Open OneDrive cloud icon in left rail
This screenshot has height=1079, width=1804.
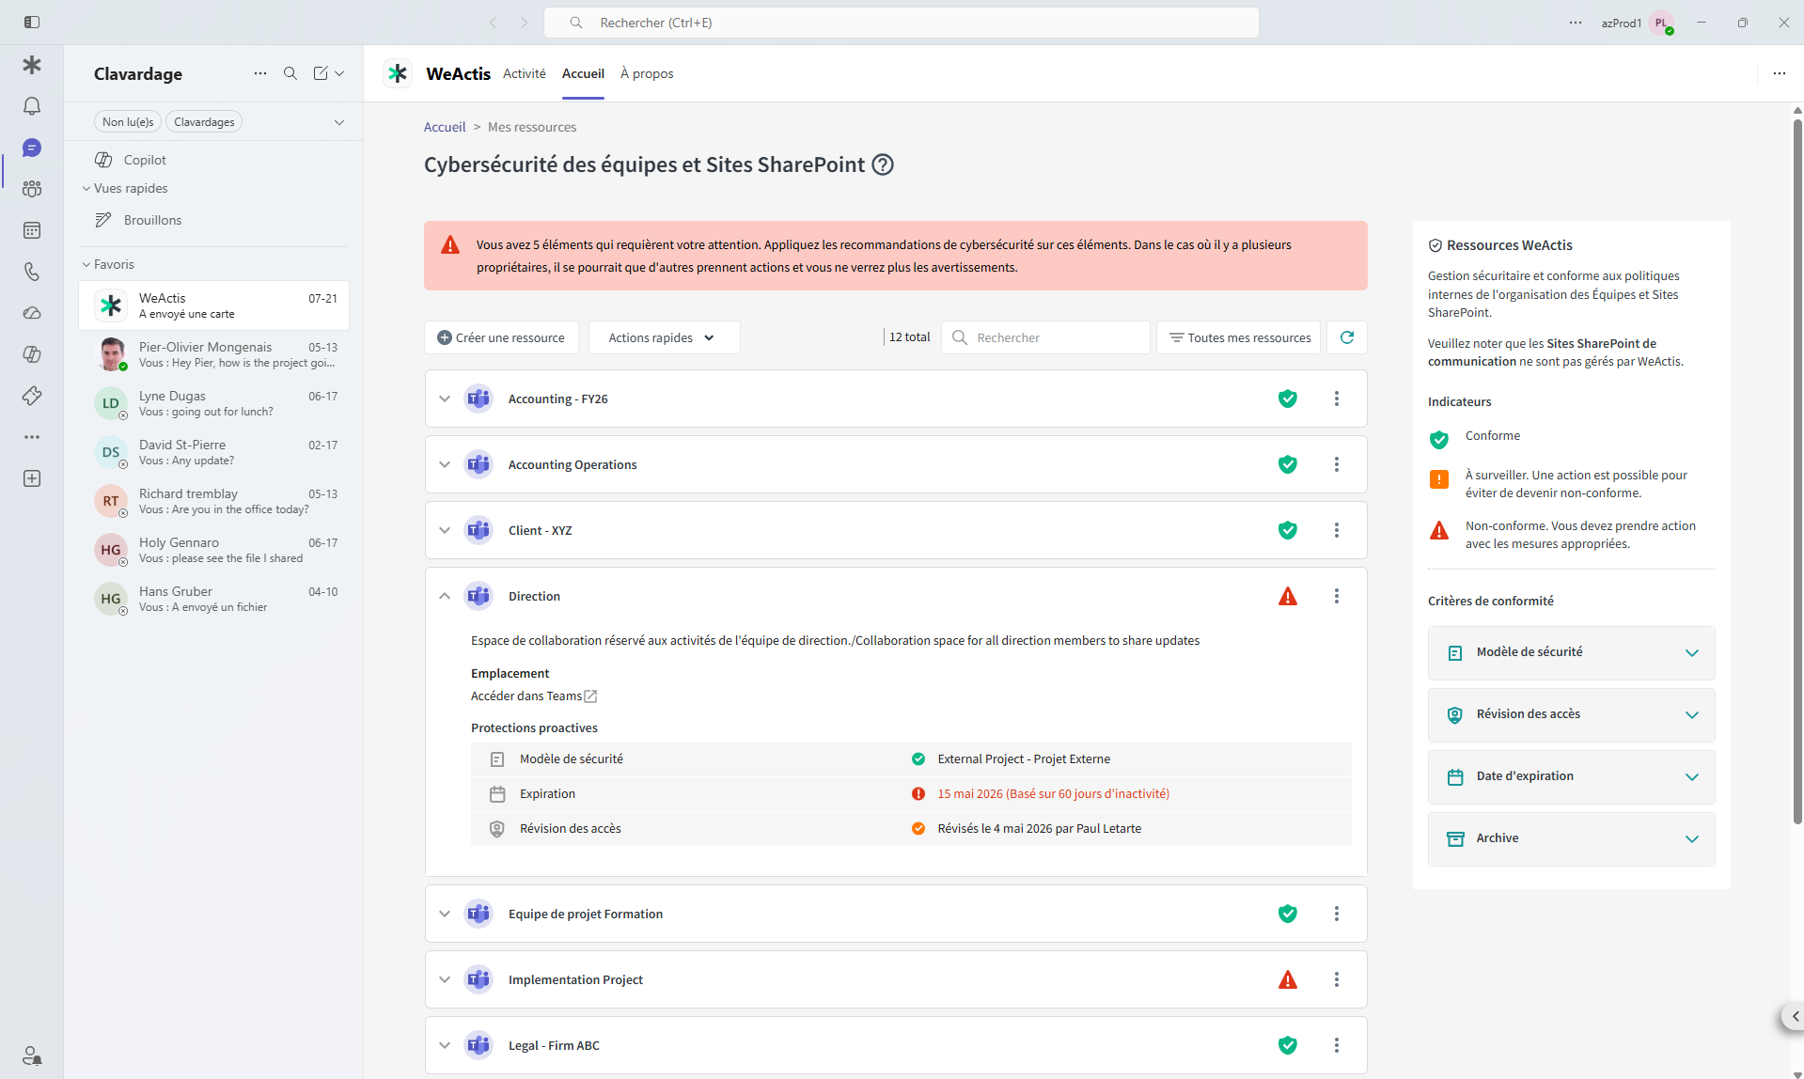click(x=32, y=313)
